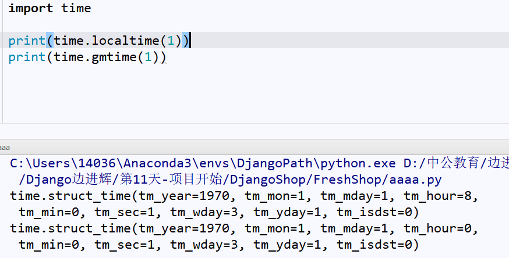Click the 'print(time.gmtime(1))' code line
This screenshot has width=509, height=258.
(x=87, y=57)
